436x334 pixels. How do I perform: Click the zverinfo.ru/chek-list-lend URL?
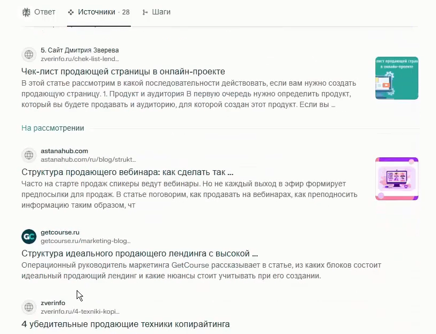click(80, 59)
